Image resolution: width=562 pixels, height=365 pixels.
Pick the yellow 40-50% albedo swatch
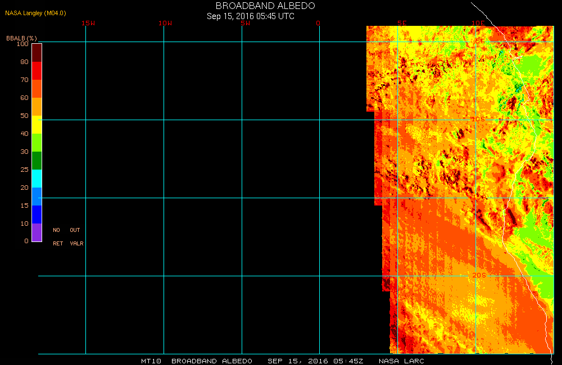click(x=37, y=125)
